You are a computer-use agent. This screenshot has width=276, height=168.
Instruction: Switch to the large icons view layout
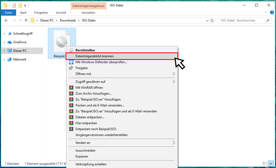click(x=271, y=163)
